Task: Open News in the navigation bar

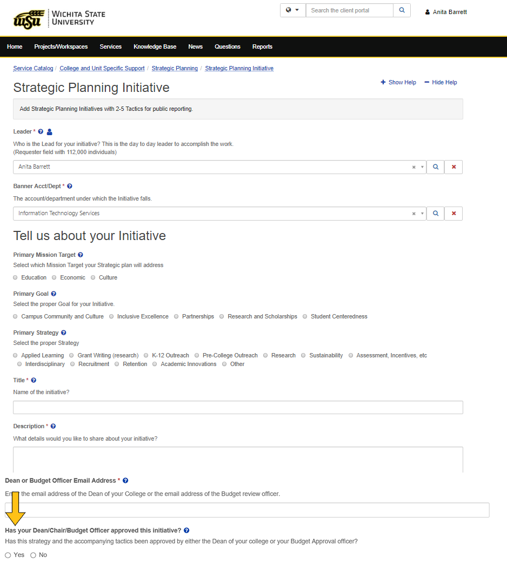Action: (195, 46)
